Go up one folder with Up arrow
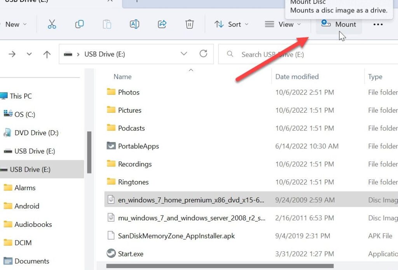 pos(47,54)
